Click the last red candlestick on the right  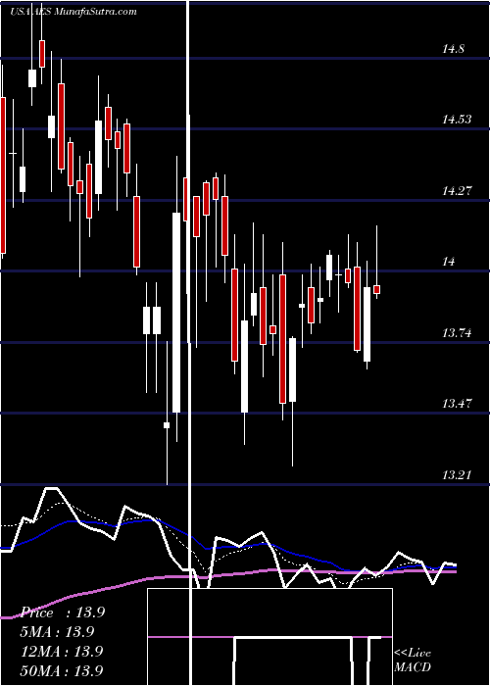pyautogui.click(x=376, y=289)
